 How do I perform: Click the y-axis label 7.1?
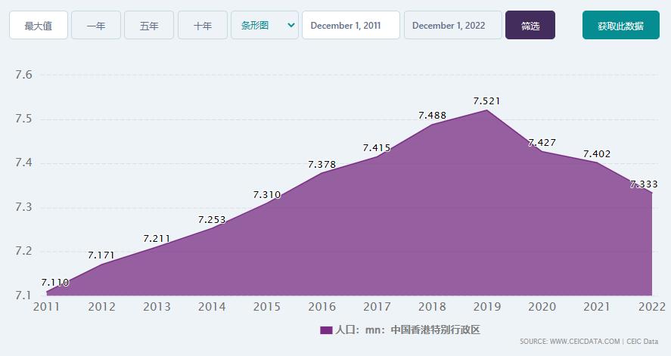[x=23, y=296]
